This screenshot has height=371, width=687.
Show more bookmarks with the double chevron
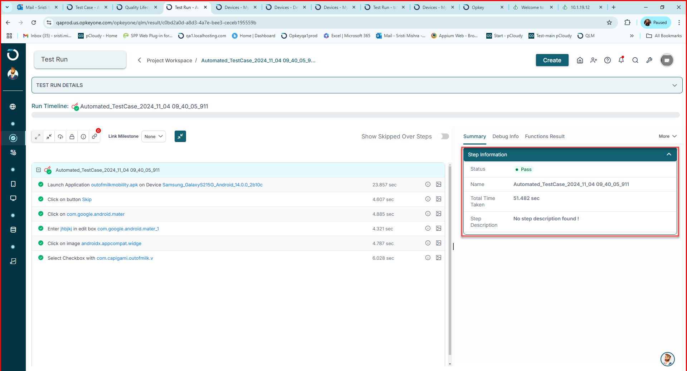click(632, 36)
